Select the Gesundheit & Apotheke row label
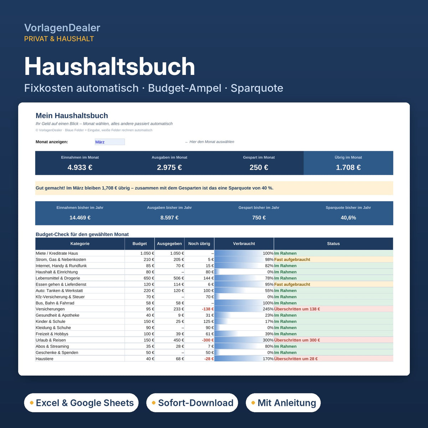The image size is (428, 428). pyautogui.click(x=57, y=315)
